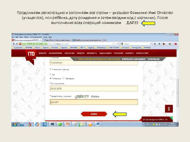Click the РЕГИСТРАЦИЯ link
190x142 pixels.
pos(154,59)
